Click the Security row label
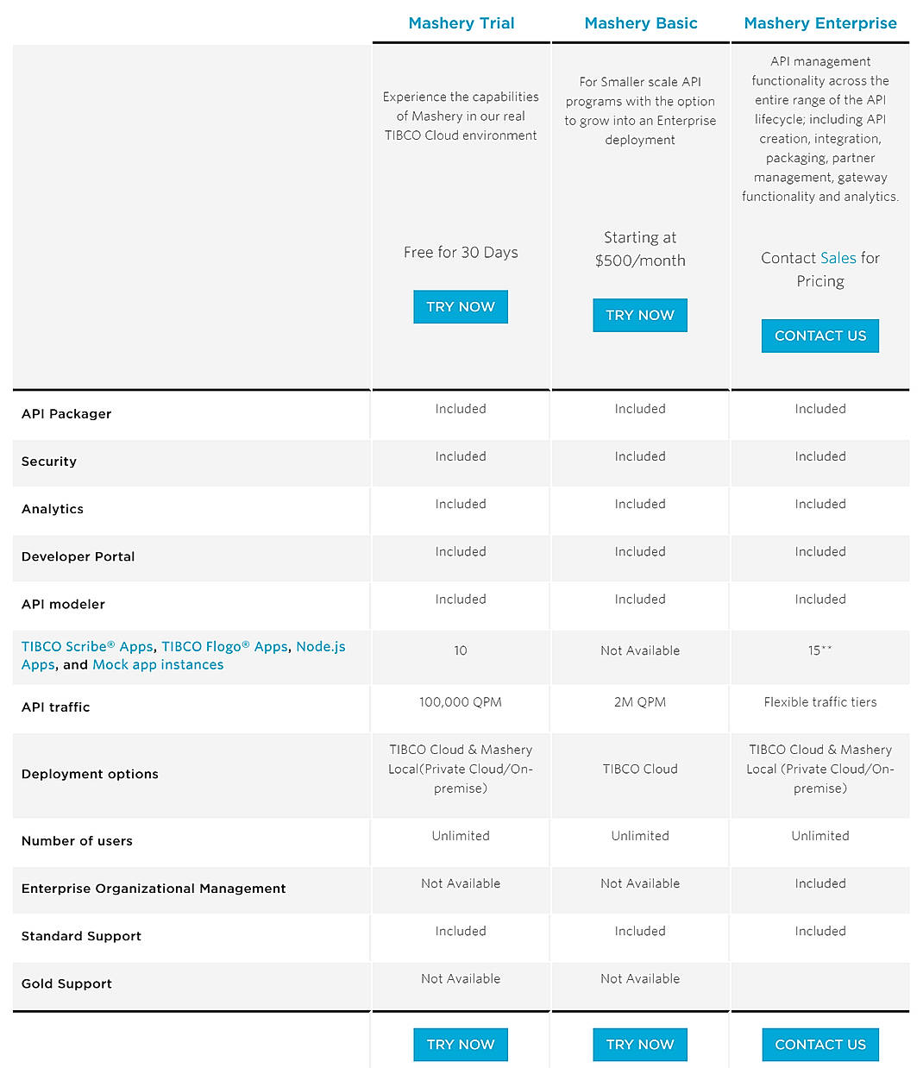Image resolution: width=923 pixels, height=1068 pixels. coord(48,462)
